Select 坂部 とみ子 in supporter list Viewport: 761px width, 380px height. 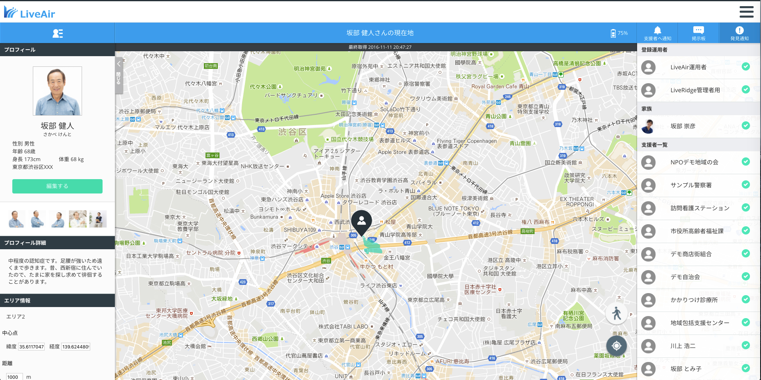(699, 369)
